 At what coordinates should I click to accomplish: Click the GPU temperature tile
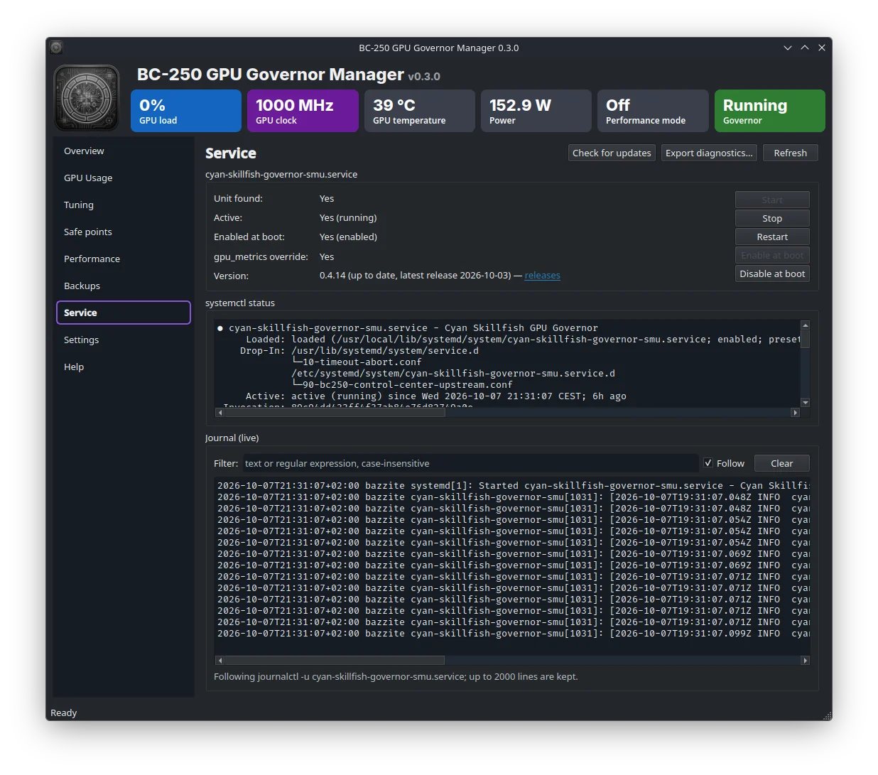[420, 111]
